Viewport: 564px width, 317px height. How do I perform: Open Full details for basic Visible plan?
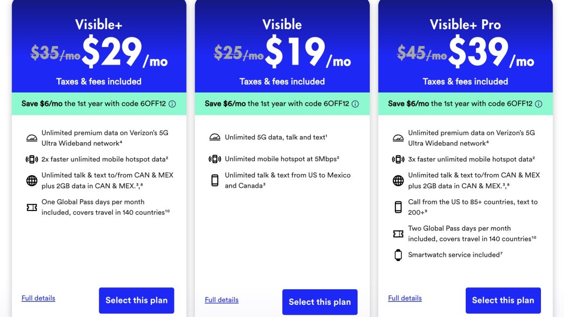coord(222,300)
